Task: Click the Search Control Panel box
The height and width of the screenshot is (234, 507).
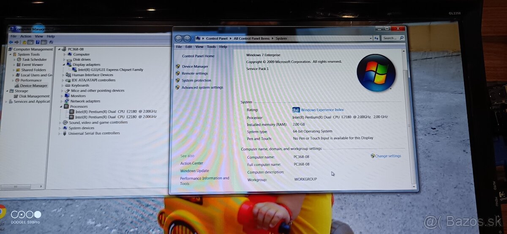Action: coord(393,38)
